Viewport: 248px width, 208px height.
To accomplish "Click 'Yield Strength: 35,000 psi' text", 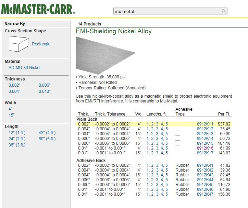I will [102, 77].
